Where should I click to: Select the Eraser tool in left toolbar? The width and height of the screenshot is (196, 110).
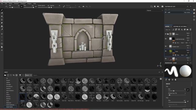pos(2,13)
